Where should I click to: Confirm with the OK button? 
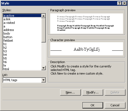[x=93, y=105]
